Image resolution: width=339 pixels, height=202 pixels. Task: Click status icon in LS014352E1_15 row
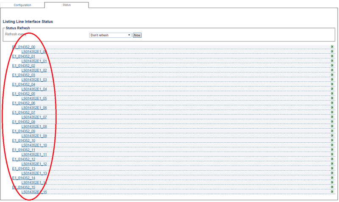[332, 192]
